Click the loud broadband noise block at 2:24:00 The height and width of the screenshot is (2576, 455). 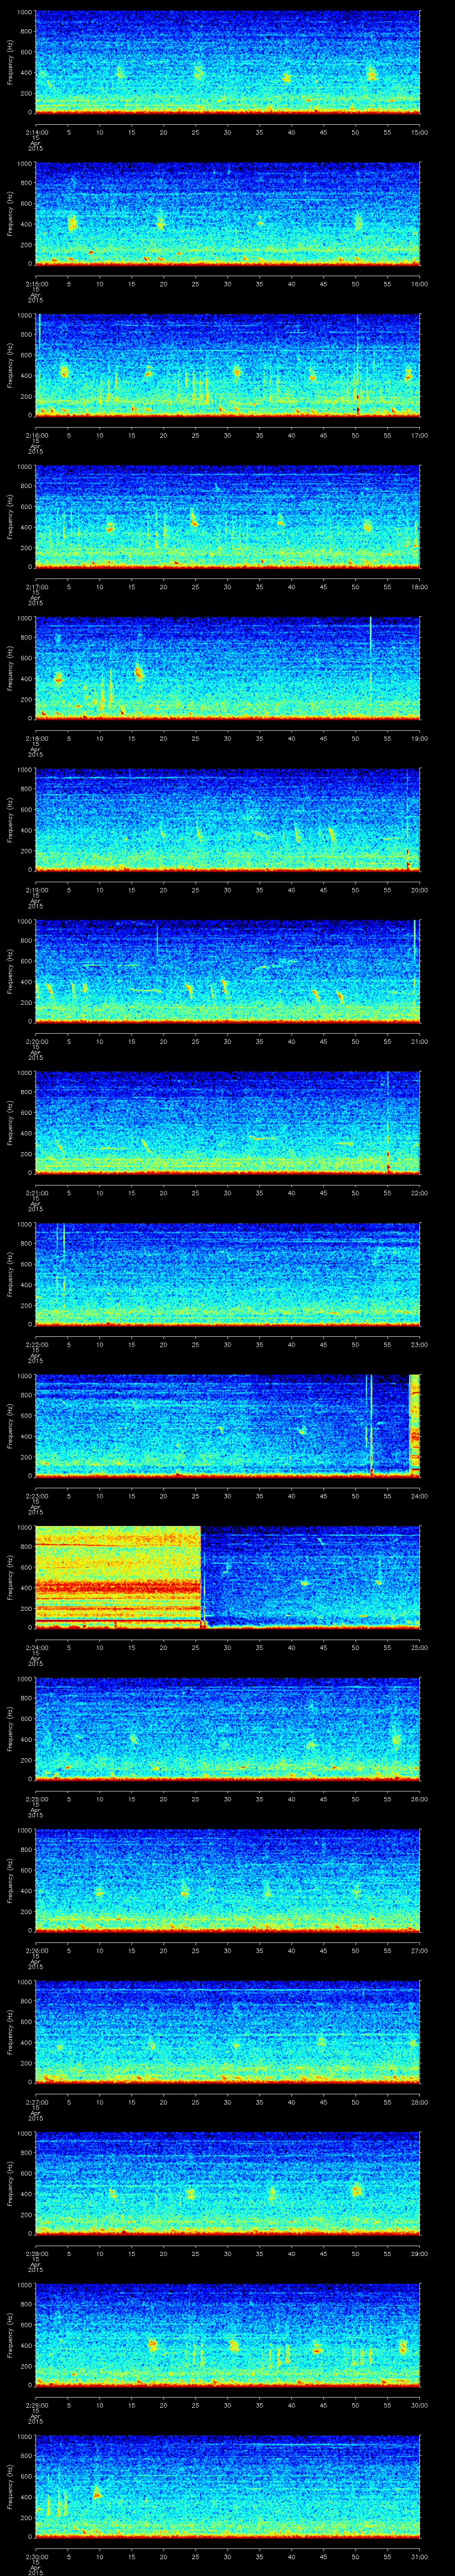[118, 1577]
